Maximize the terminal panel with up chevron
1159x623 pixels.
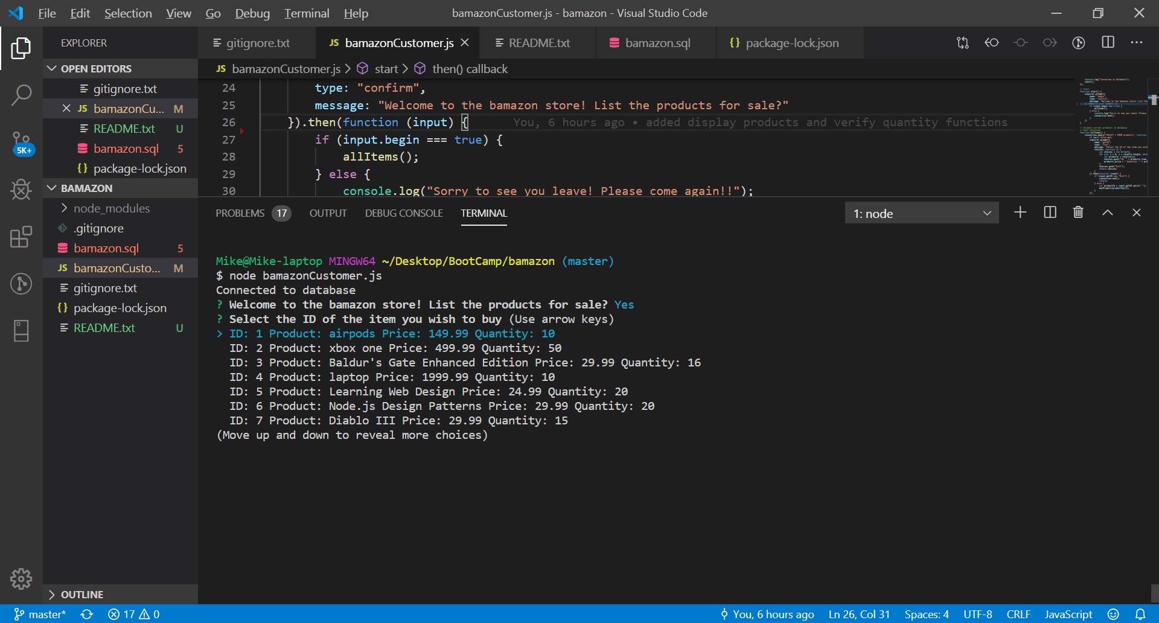pyautogui.click(x=1108, y=212)
